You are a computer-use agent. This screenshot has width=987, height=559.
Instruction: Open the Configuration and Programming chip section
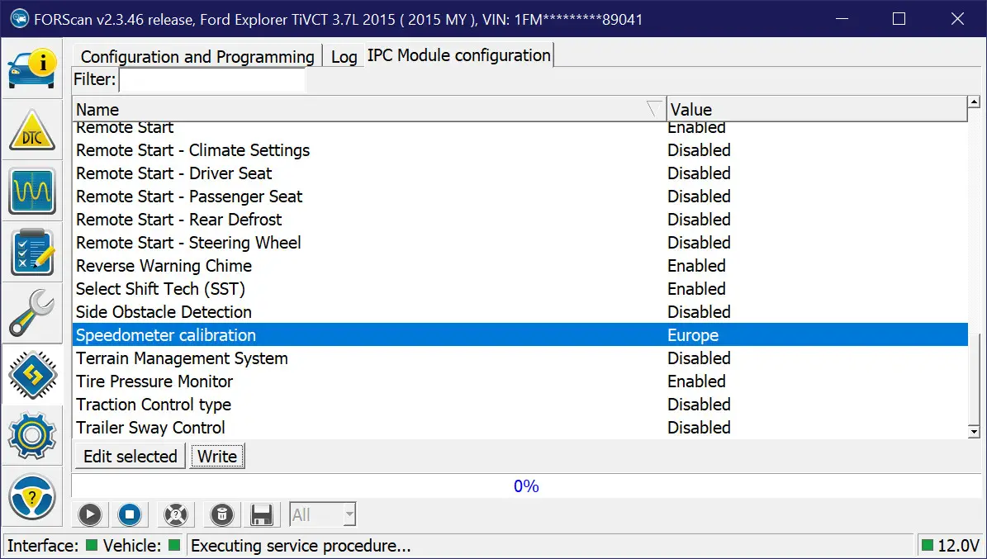point(32,375)
